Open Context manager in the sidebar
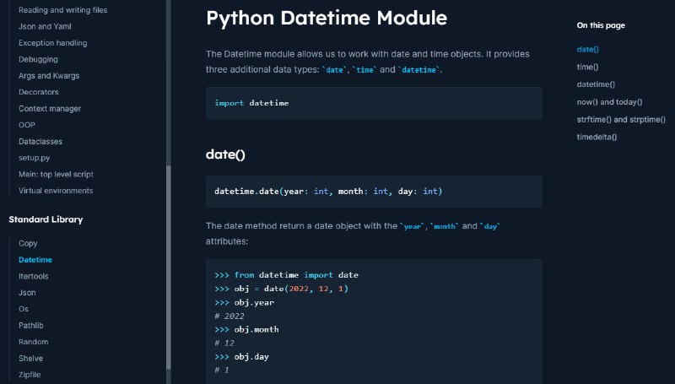675x384 pixels. coord(50,109)
